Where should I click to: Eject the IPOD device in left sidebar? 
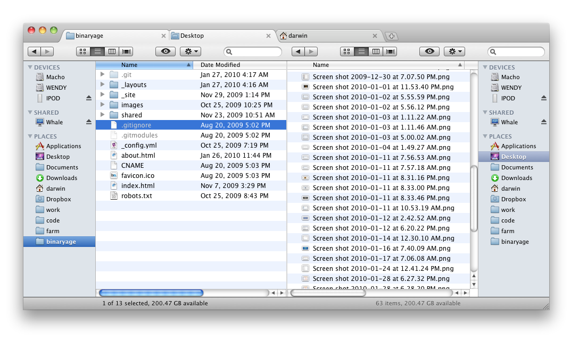coord(89,98)
